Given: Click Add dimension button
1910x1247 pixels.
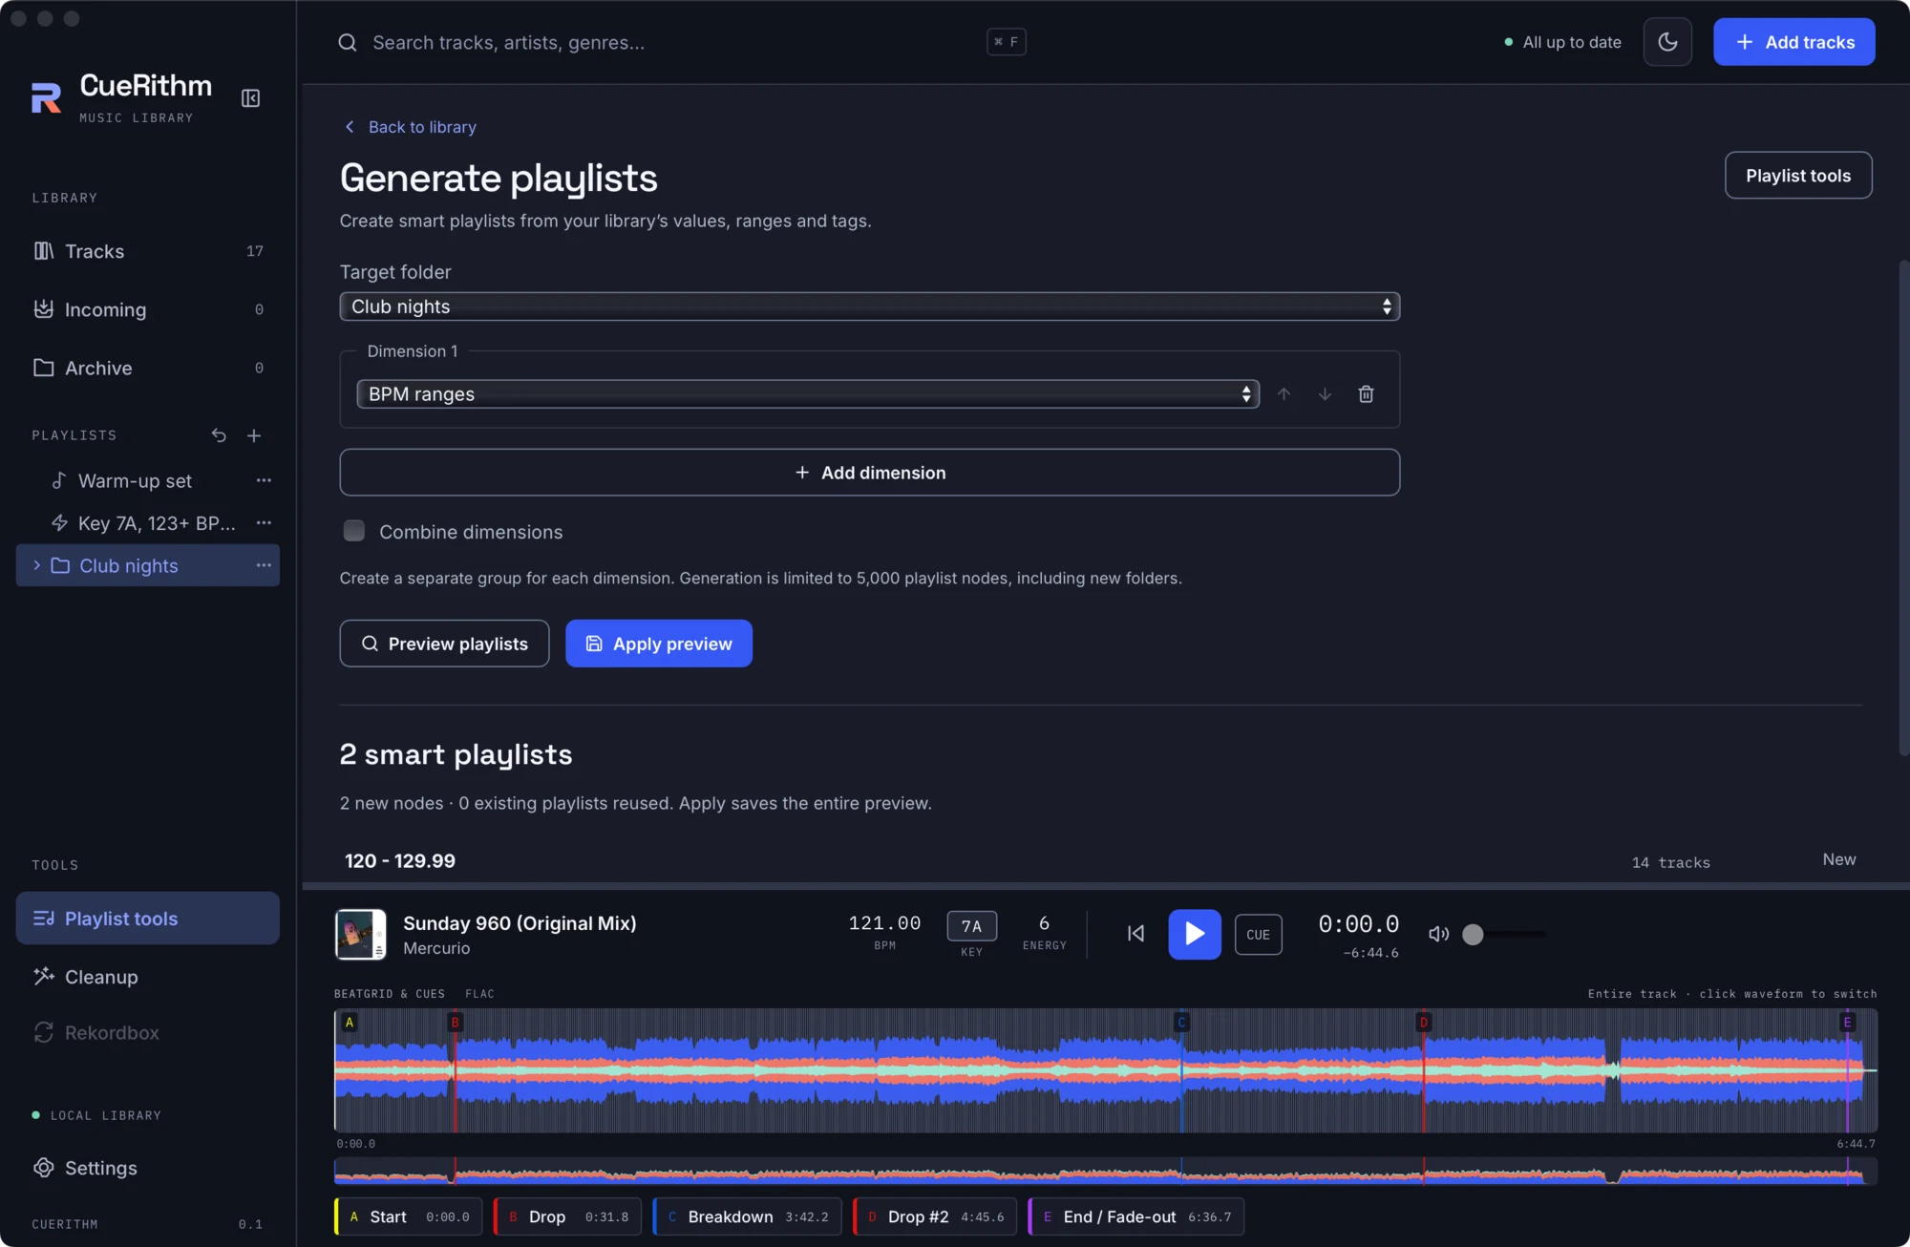Looking at the screenshot, I should pos(869,473).
